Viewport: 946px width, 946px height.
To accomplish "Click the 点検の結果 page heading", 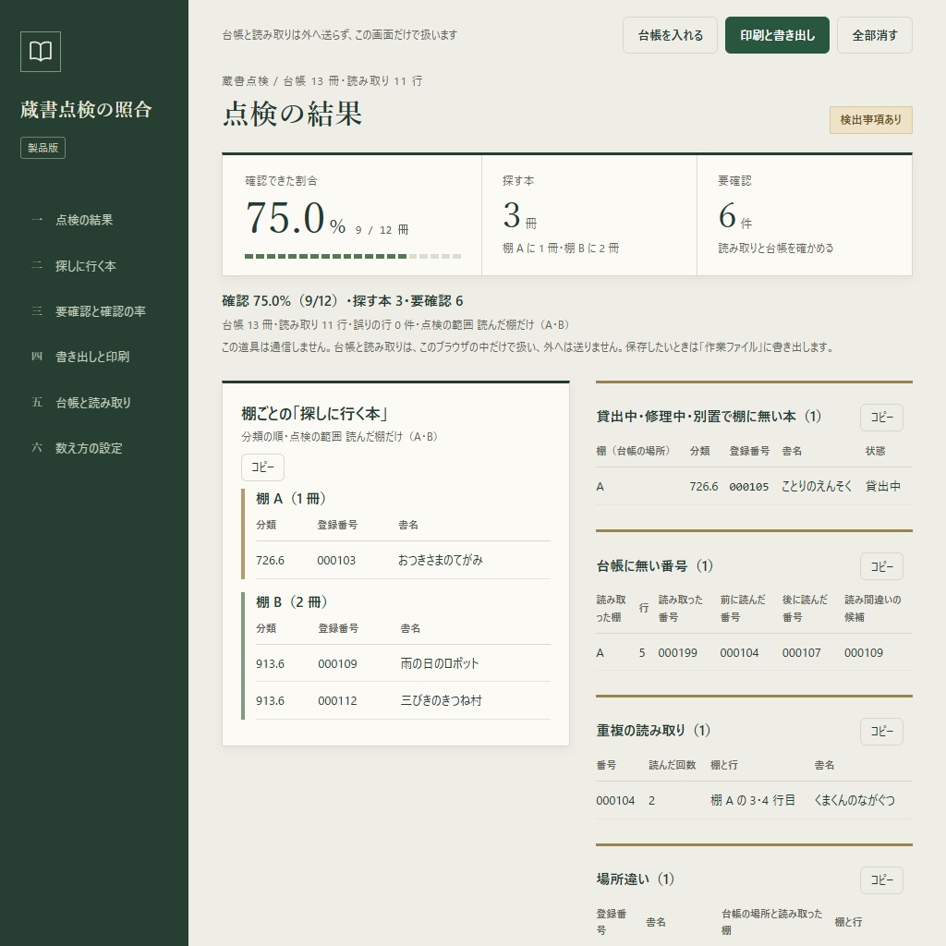I will (292, 114).
